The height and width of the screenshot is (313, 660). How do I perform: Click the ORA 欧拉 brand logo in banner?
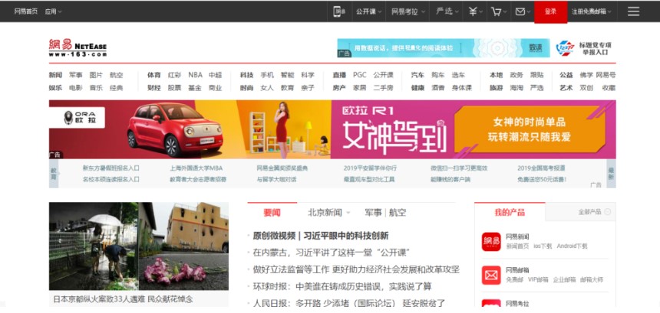80,118
